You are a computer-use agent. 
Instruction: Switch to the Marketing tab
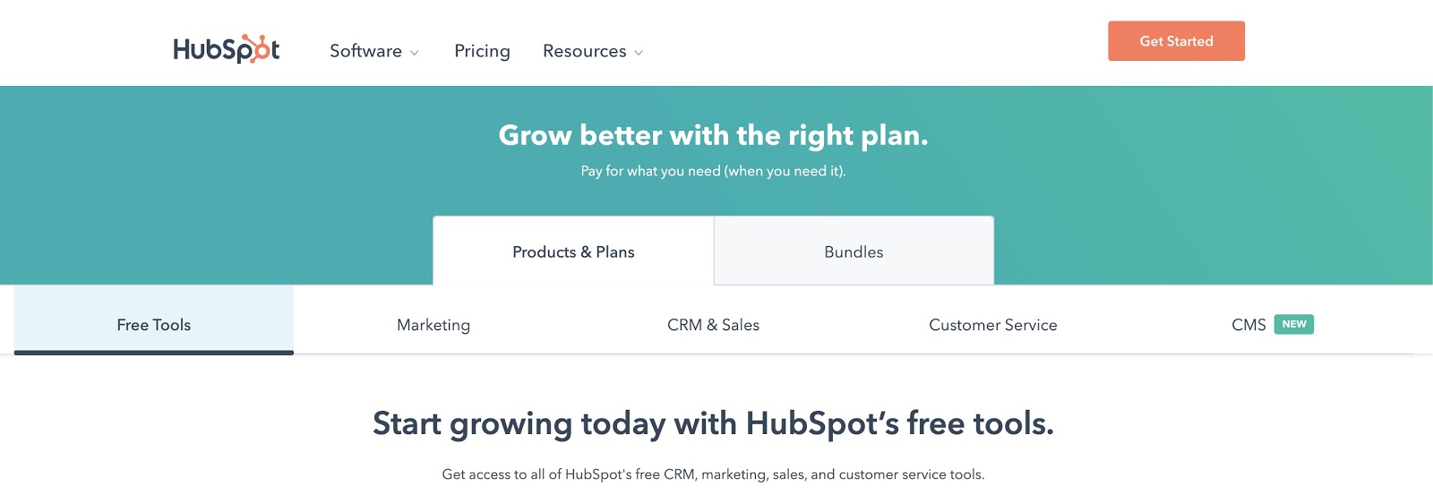coord(433,324)
